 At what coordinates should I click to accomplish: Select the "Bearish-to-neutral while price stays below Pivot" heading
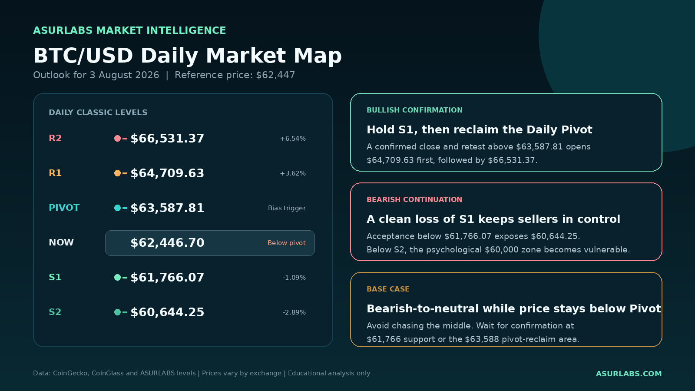point(514,308)
